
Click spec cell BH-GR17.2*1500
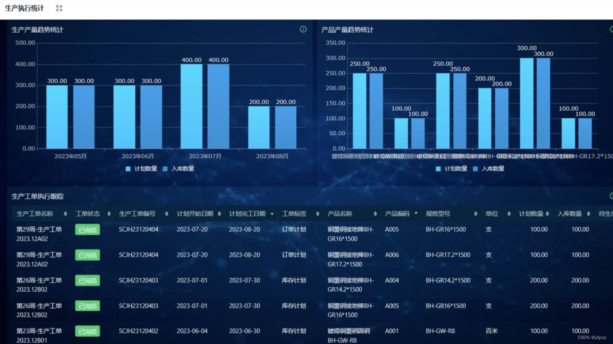tap(448, 255)
